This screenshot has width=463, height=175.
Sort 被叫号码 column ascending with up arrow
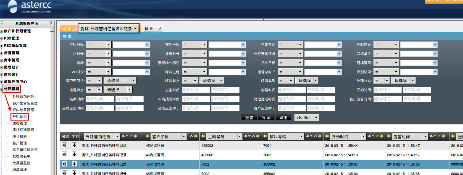[308, 136]
